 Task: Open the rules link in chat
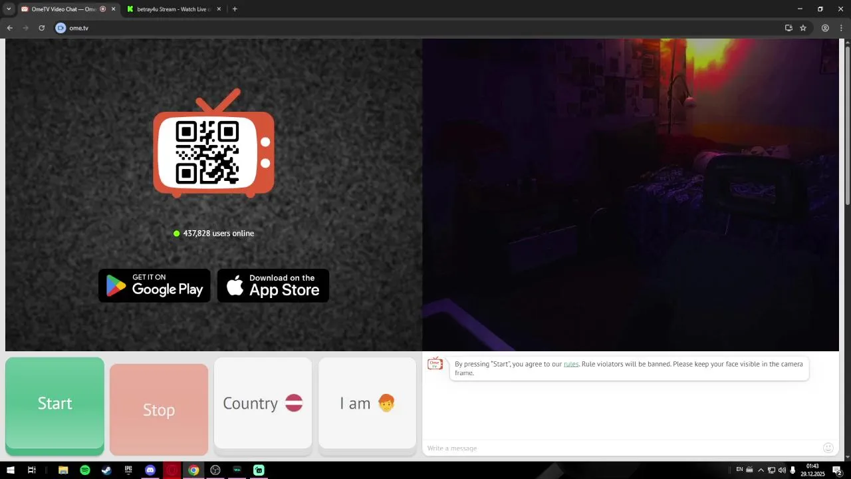571,365
